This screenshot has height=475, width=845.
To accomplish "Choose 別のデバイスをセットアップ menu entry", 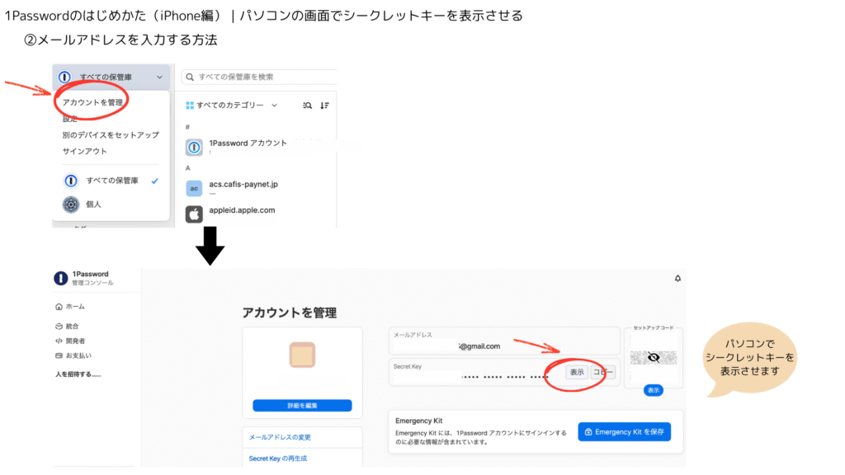I will 111,134.
